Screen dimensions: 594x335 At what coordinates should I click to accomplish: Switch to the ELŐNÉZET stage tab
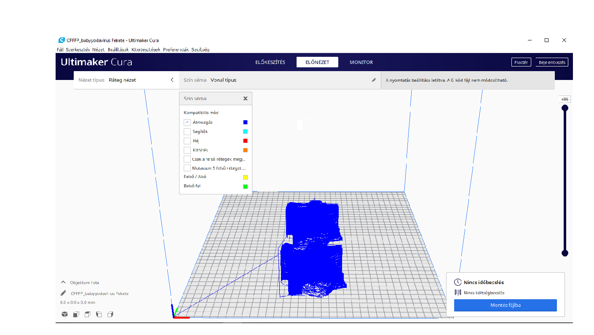coord(318,62)
